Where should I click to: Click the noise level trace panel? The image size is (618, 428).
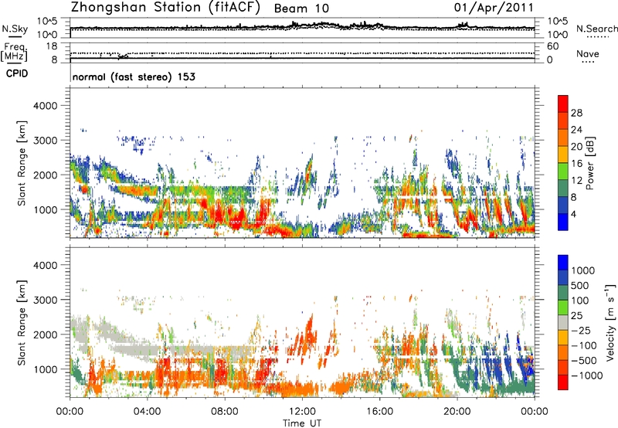point(302,28)
